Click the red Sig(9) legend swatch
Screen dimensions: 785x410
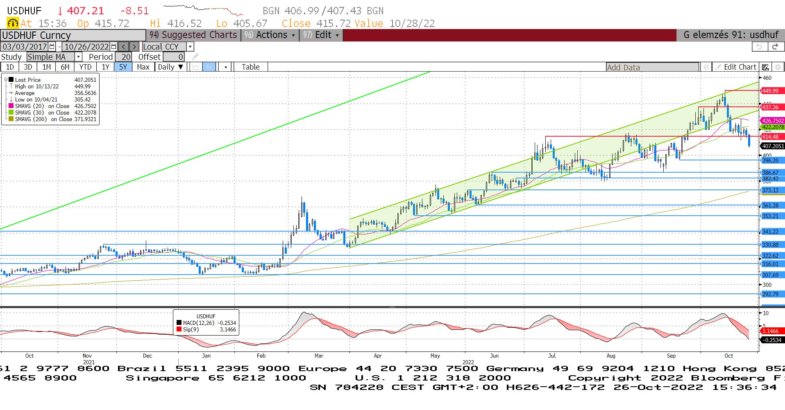[179, 329]
